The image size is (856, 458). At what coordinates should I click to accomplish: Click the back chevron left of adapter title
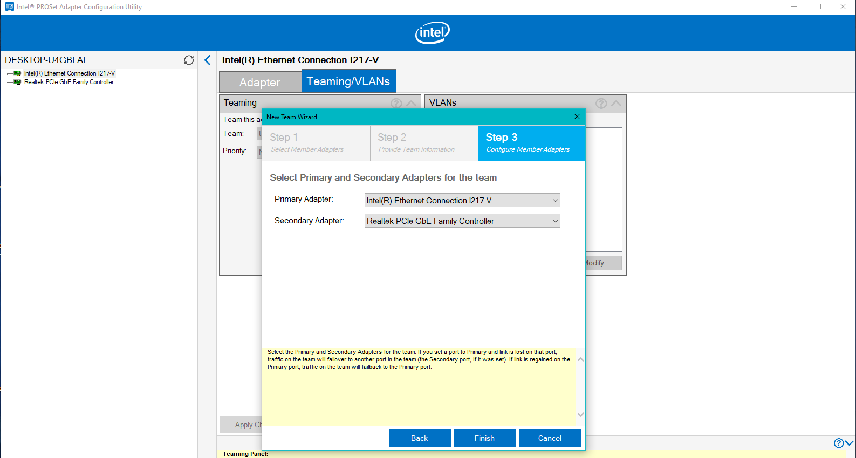[208, 60]
